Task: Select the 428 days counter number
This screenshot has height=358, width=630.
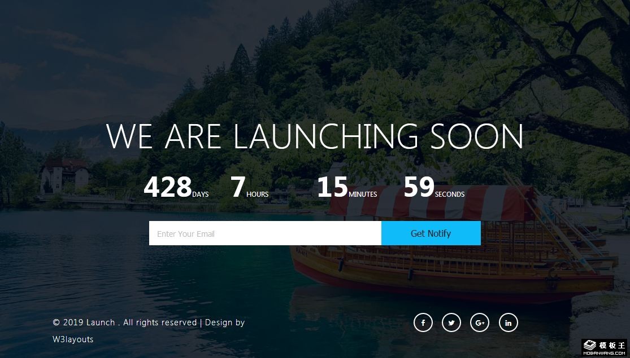Action: [167, 187]
